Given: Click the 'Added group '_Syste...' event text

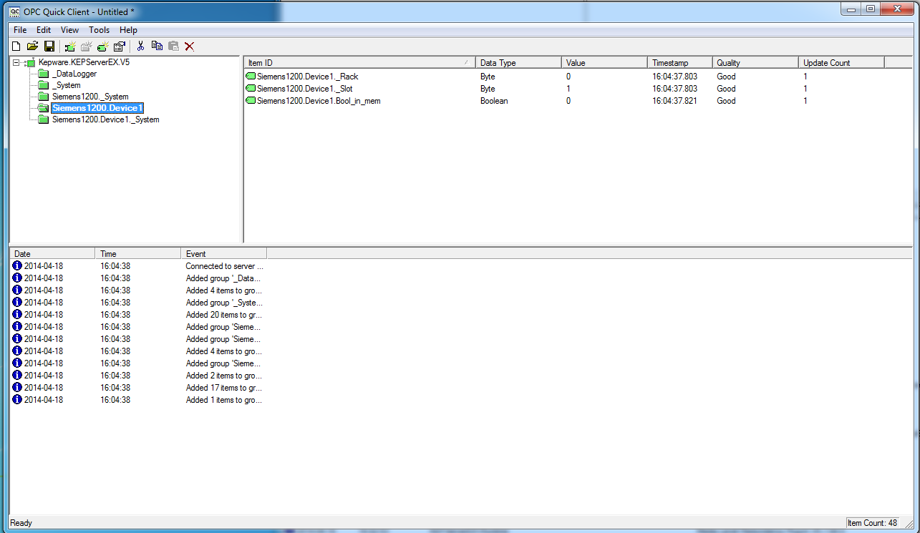Looking at the screenshot, I should tap(223, 303).
